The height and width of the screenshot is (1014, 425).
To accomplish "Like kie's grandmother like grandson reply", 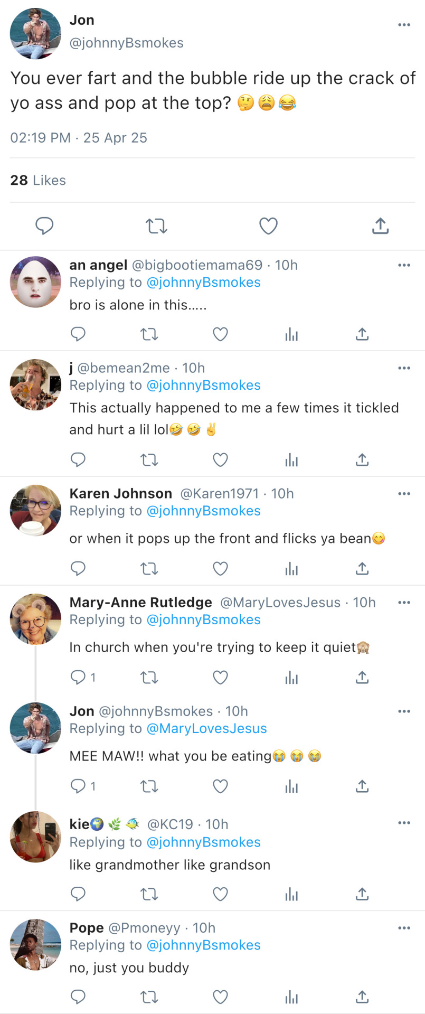I will [x=220, y=894].
